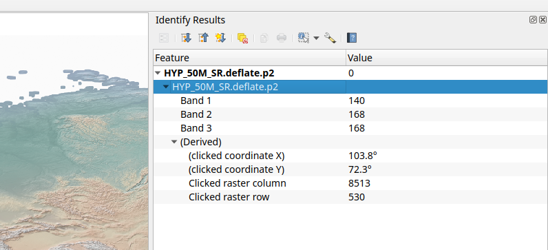Click the Feature column header
Screen dimensions: 548x250
pyautogui.click(x=249, y=58)
